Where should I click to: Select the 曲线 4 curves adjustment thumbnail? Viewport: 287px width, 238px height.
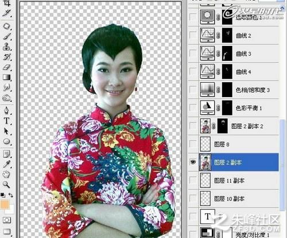tap(207, 71)
